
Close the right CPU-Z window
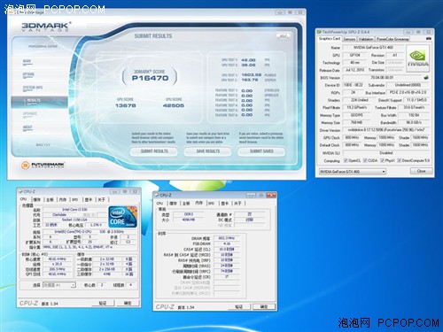271,195
